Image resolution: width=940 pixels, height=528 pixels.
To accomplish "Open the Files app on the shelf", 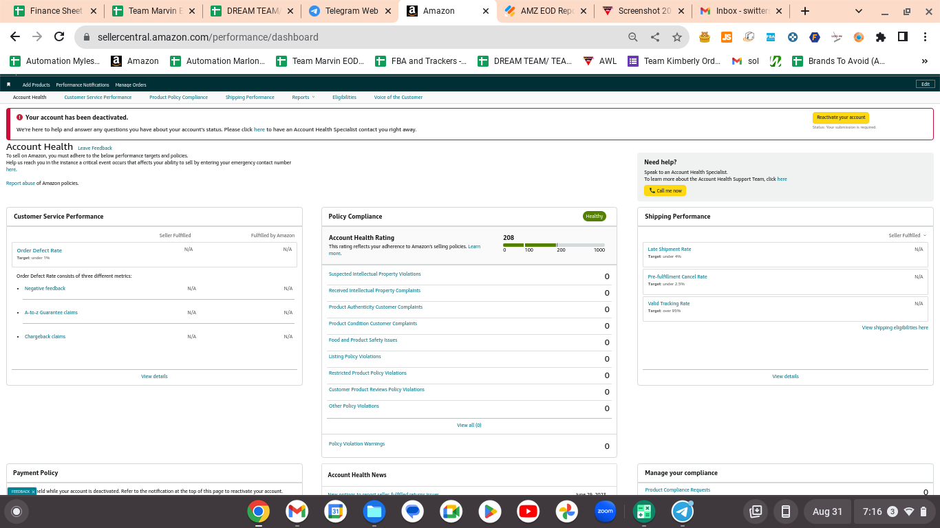I will click(374, 511).
